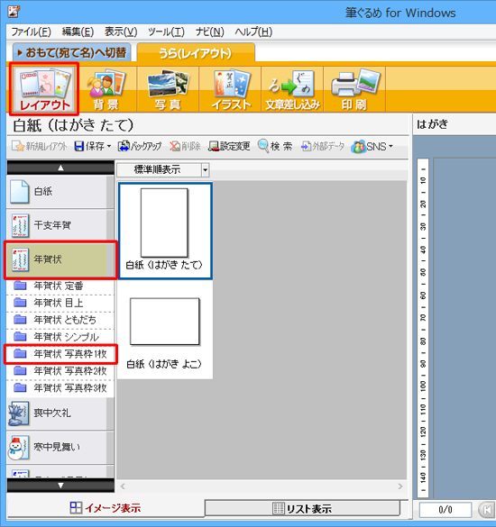Open the レイアウト layout tool

tap(44, 88)
